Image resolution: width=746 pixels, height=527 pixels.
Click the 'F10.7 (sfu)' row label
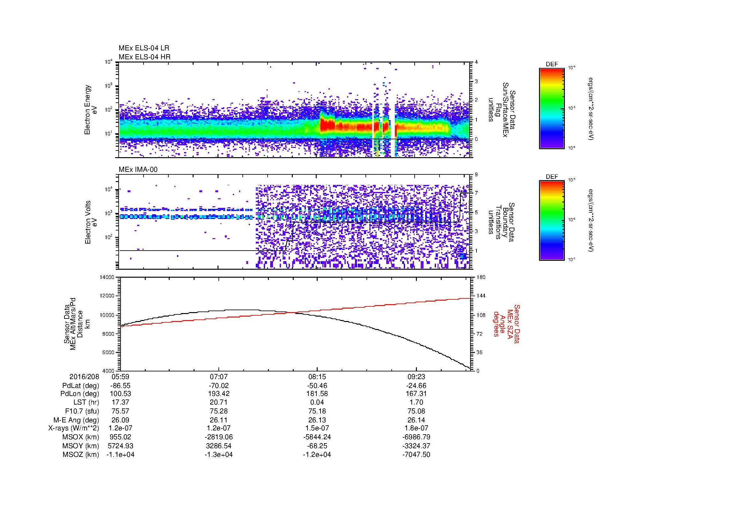[x=82, y=411]
